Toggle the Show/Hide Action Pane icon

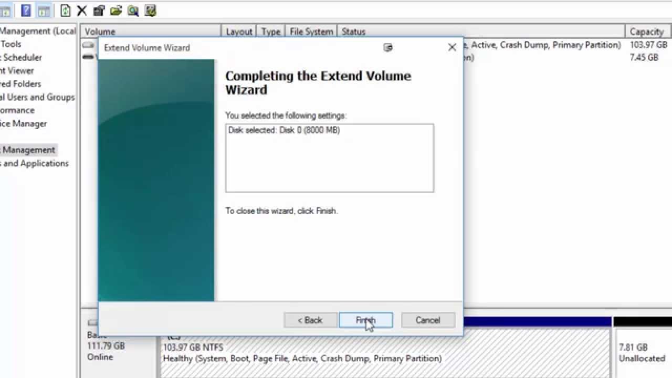pyautogui.click(x=44, y=10)
